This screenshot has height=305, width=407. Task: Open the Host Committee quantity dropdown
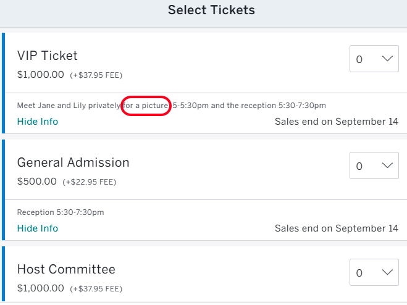pyautogui.click(x=374, y=273)
